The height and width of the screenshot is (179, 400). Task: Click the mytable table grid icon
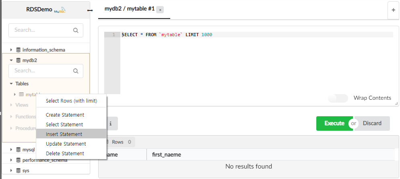pyautogui.click(x=21, y=95)
